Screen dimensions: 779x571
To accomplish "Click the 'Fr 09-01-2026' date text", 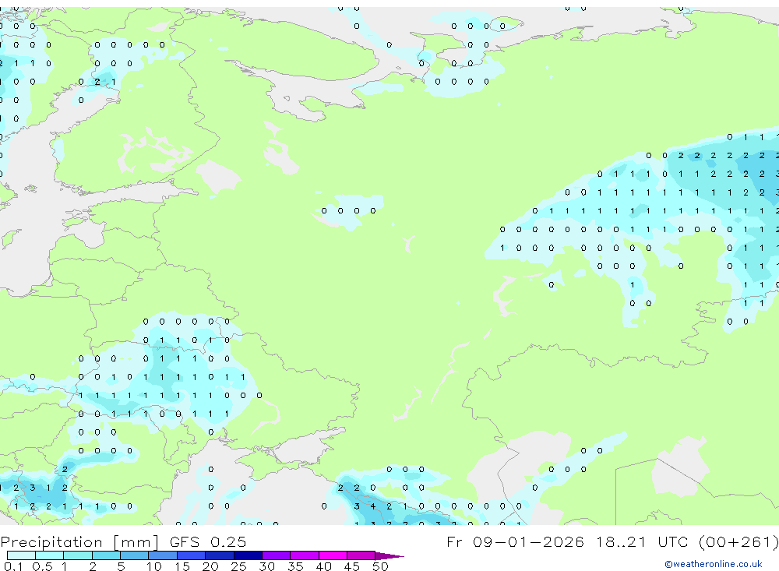I will click(x=515, y=541).
